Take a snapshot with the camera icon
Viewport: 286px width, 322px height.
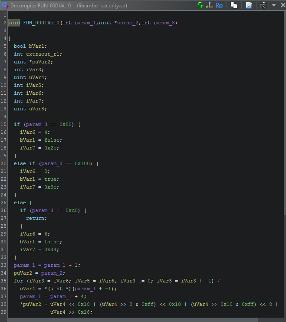coord(263,5)
